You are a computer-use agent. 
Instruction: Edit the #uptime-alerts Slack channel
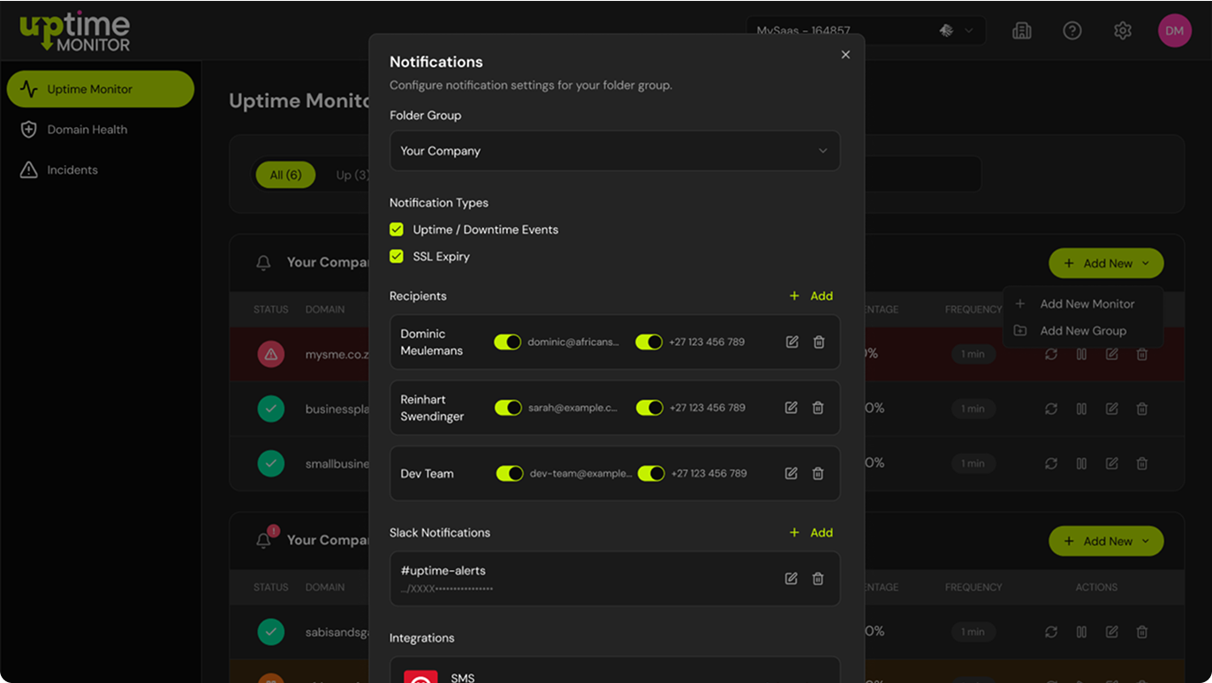792,579
